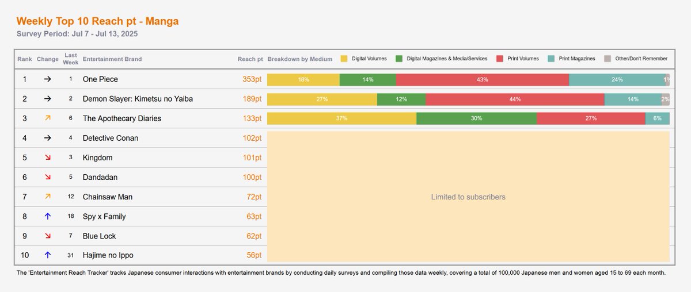
Task: Click the Chainsaw Man brand name
Action: 108,197
